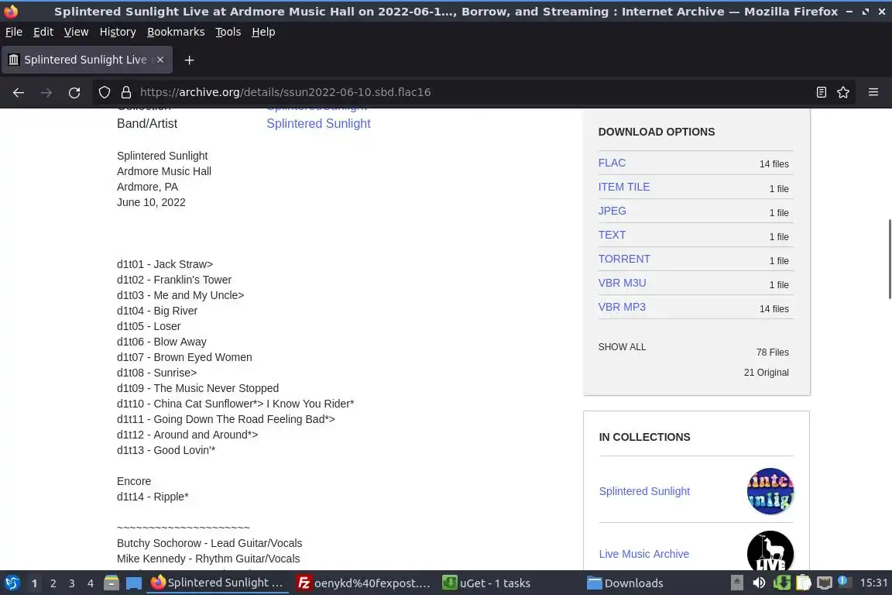Open the History menu

118,32
